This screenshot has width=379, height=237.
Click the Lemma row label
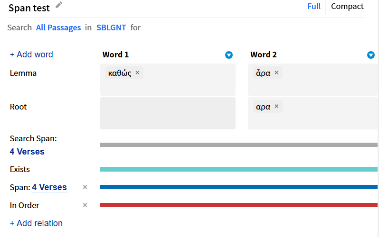coord(23,73)
